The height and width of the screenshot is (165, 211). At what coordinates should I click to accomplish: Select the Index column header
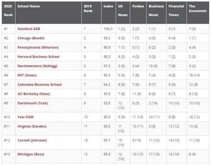(x=108, y=6)
